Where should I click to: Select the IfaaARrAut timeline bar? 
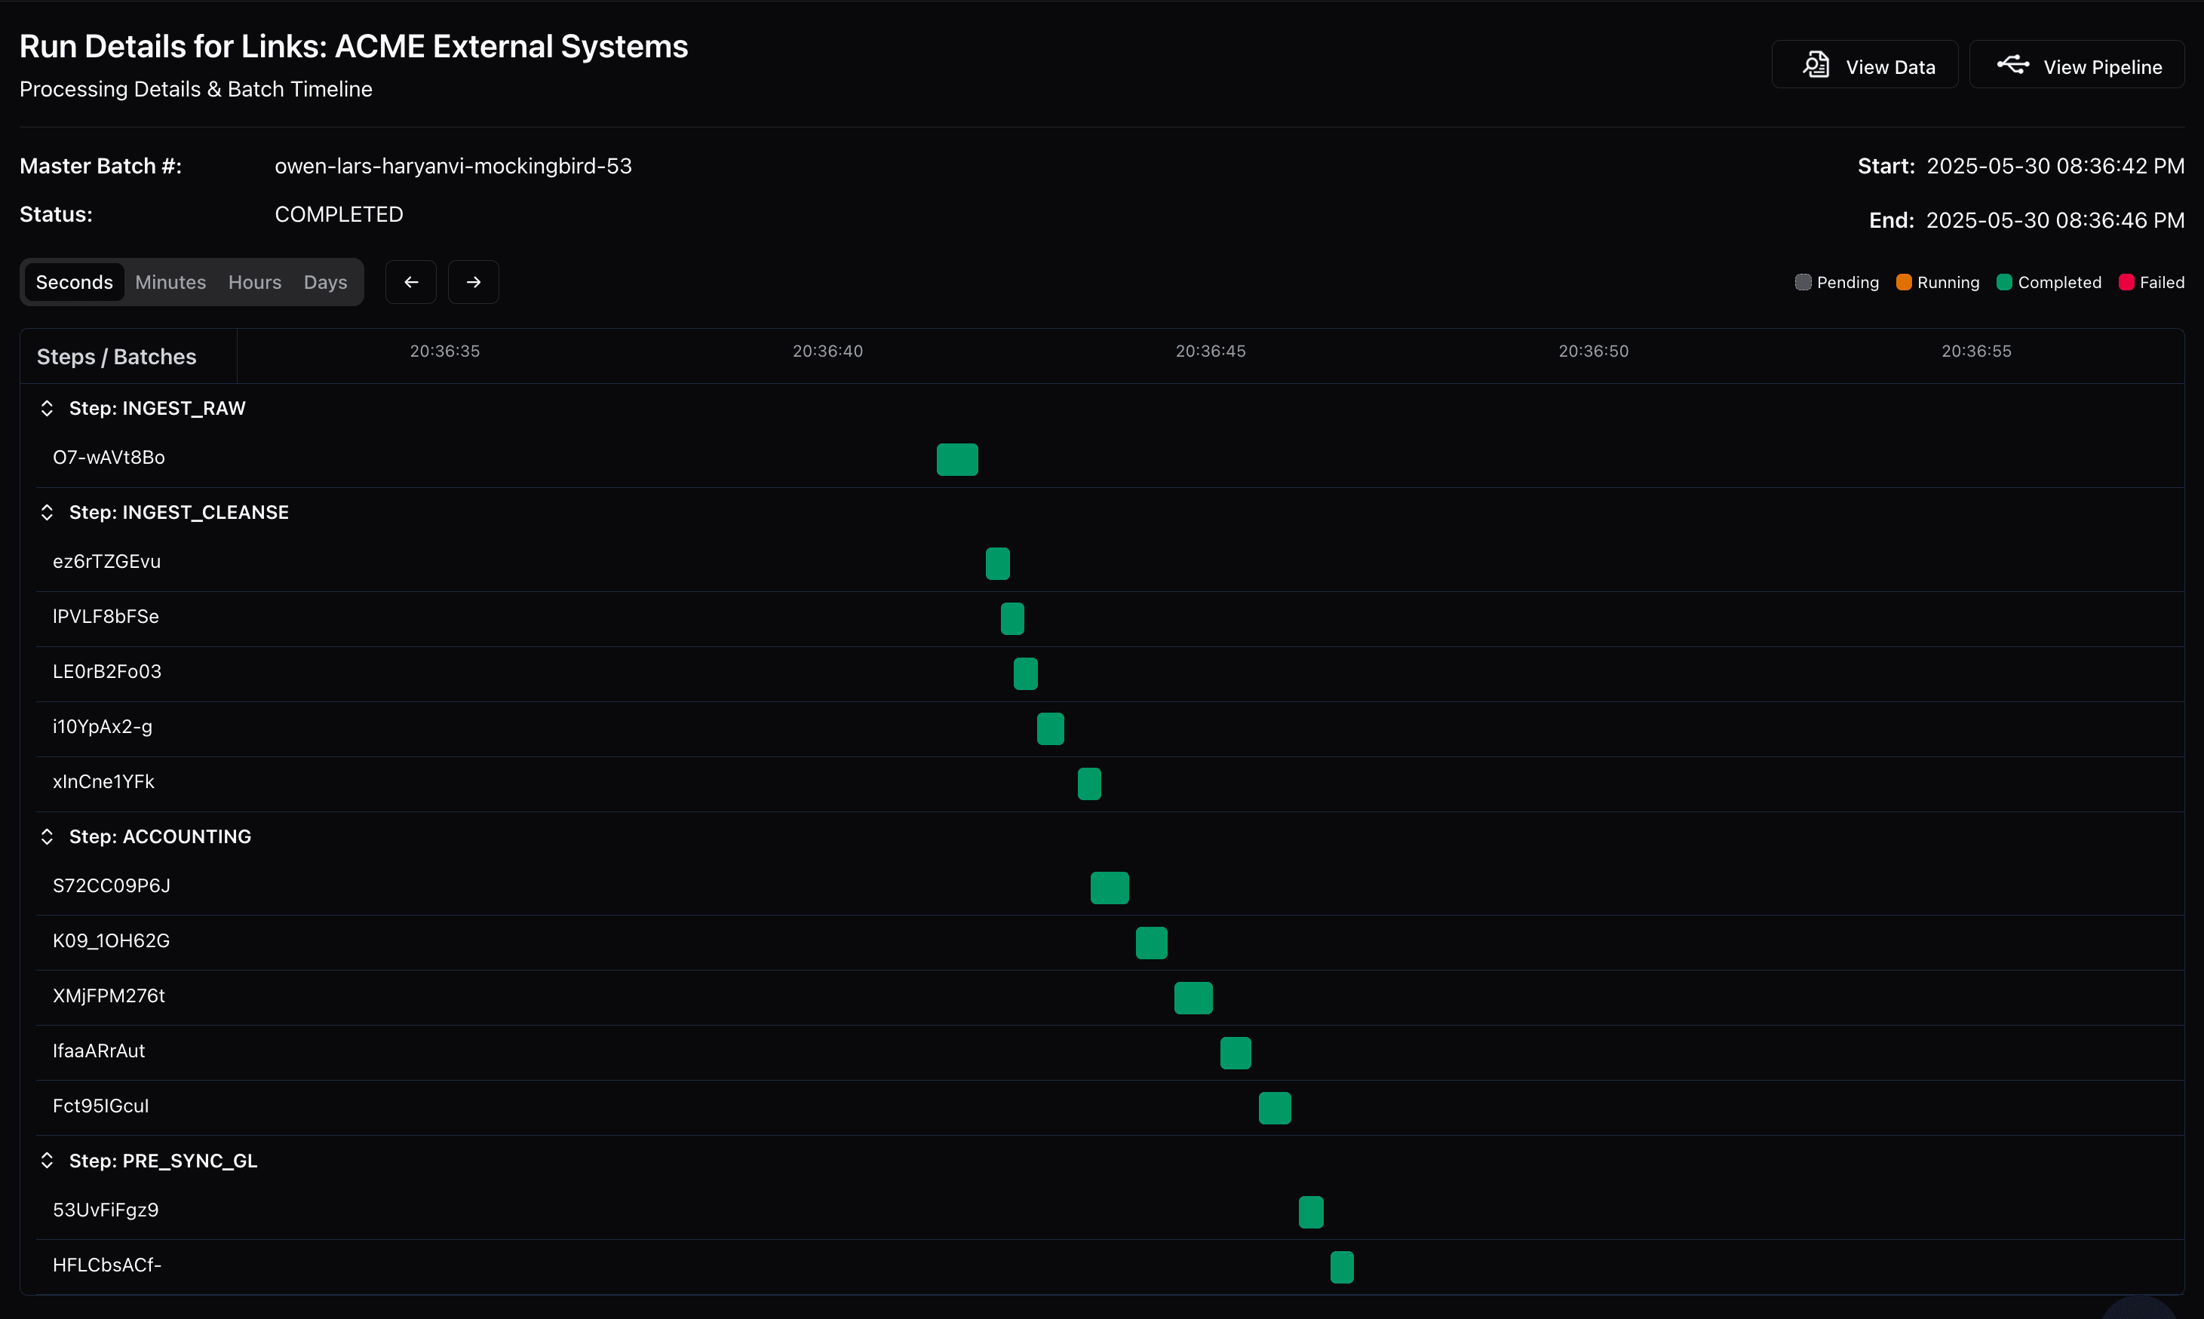click(1236, 1054)
